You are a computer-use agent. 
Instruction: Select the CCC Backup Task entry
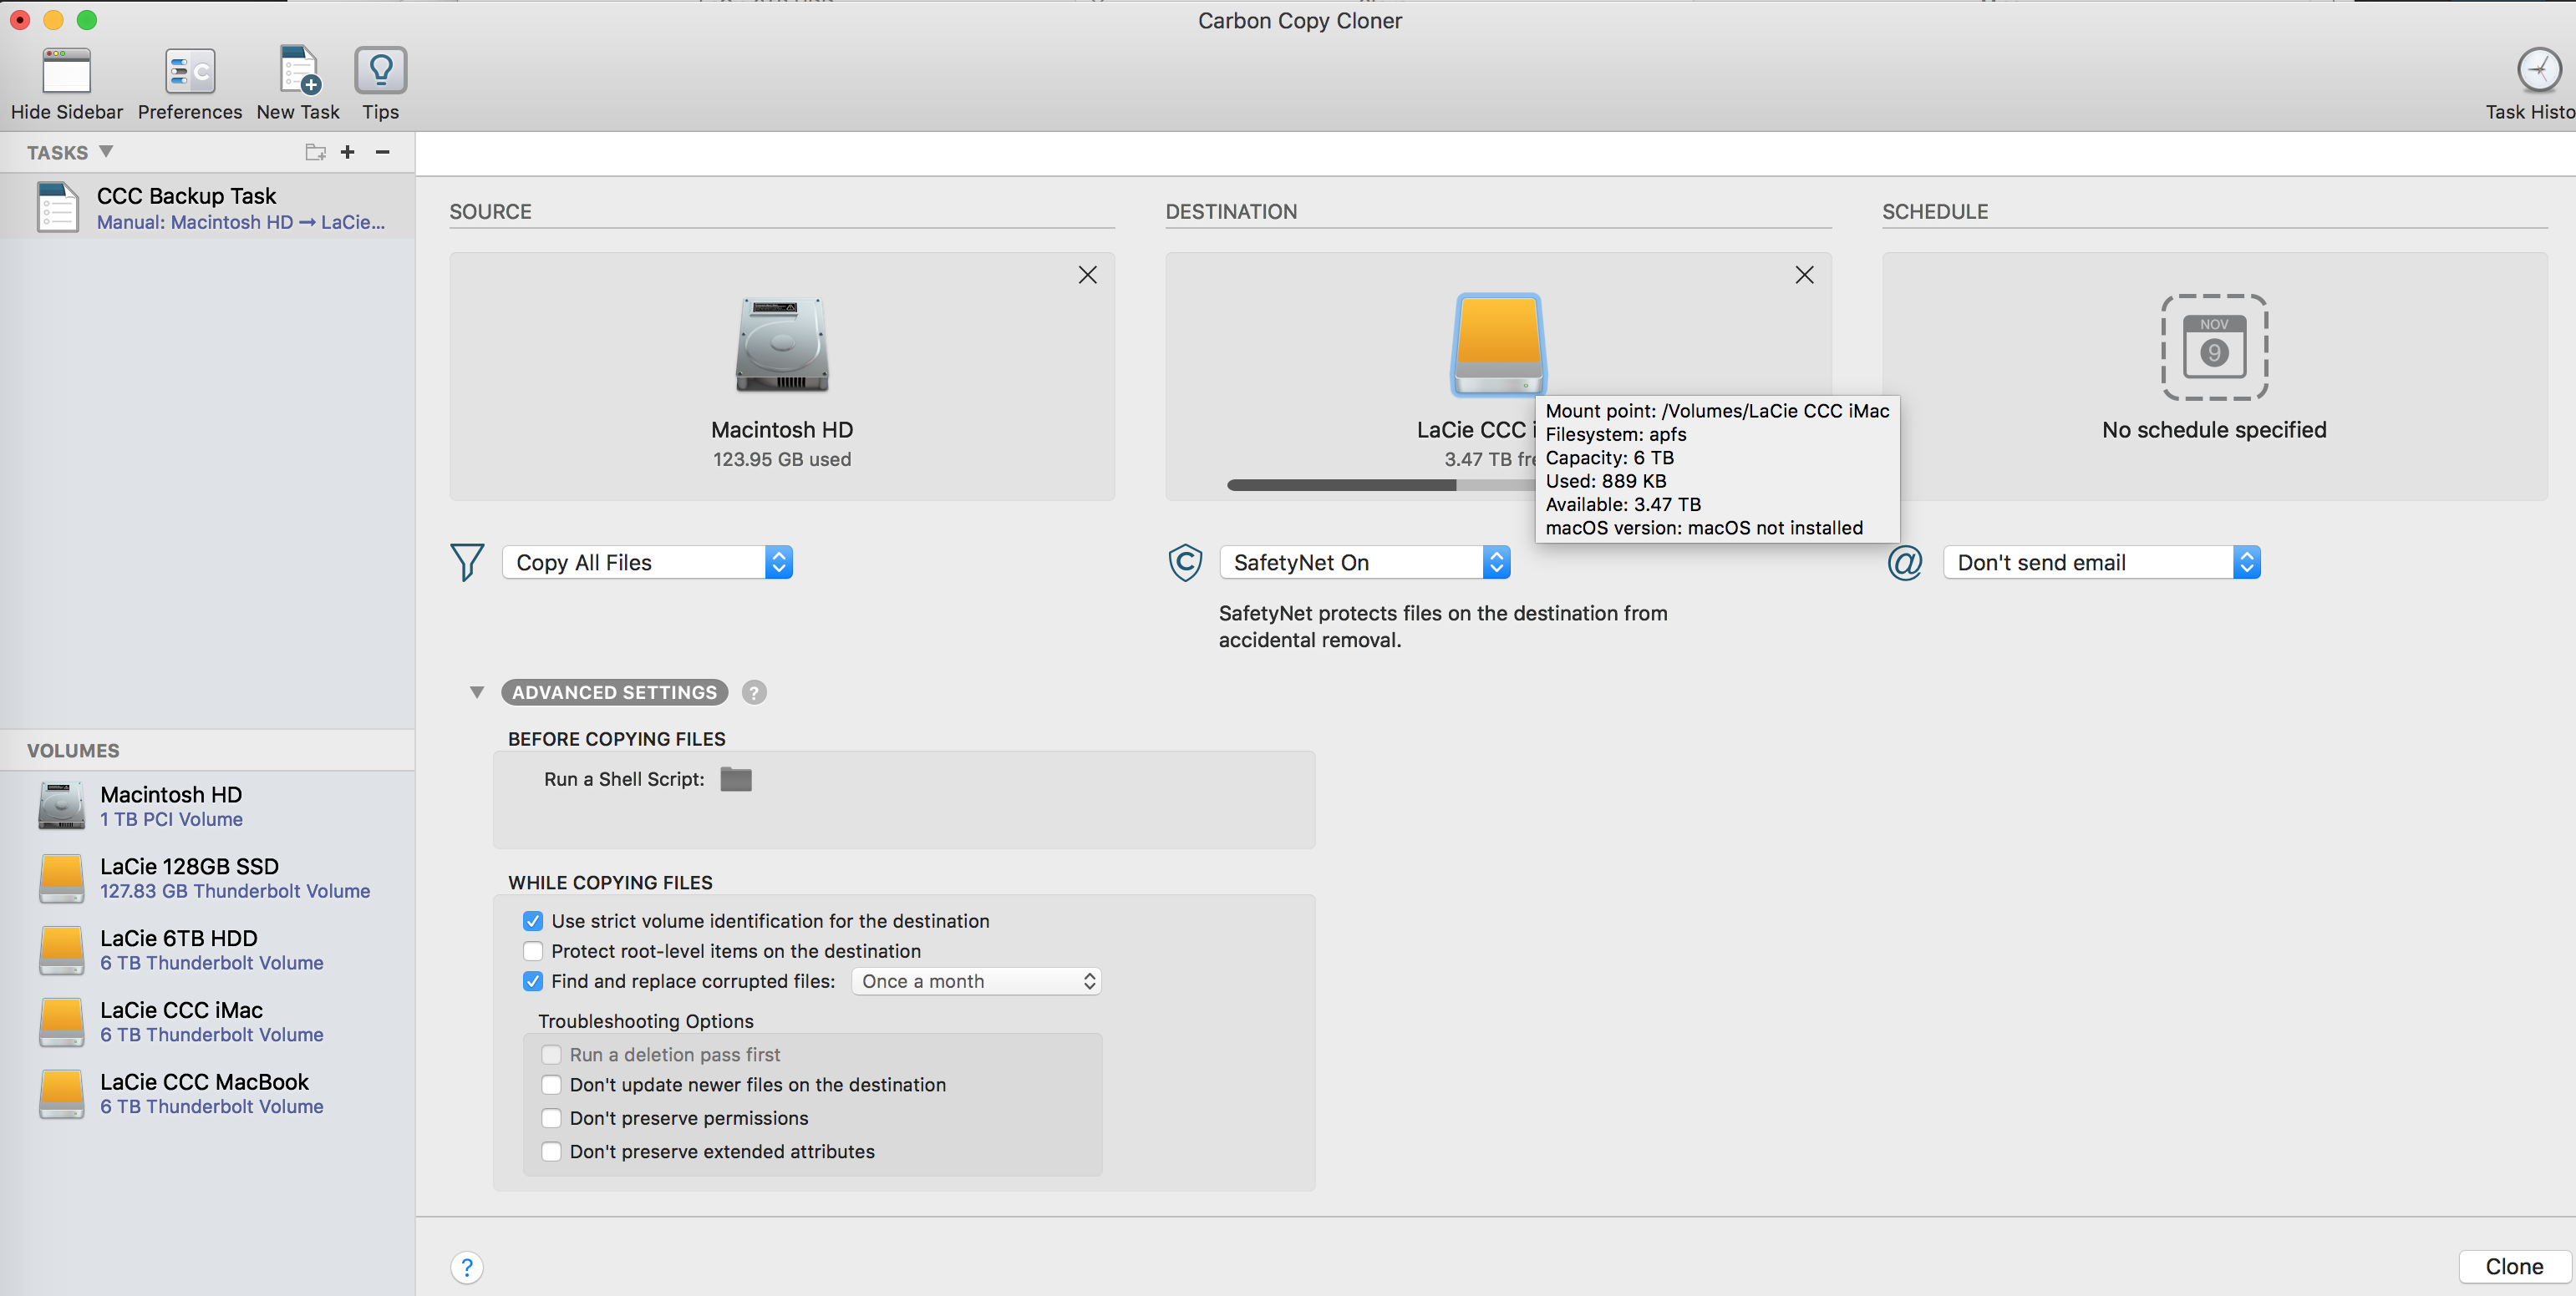point(207,207)
